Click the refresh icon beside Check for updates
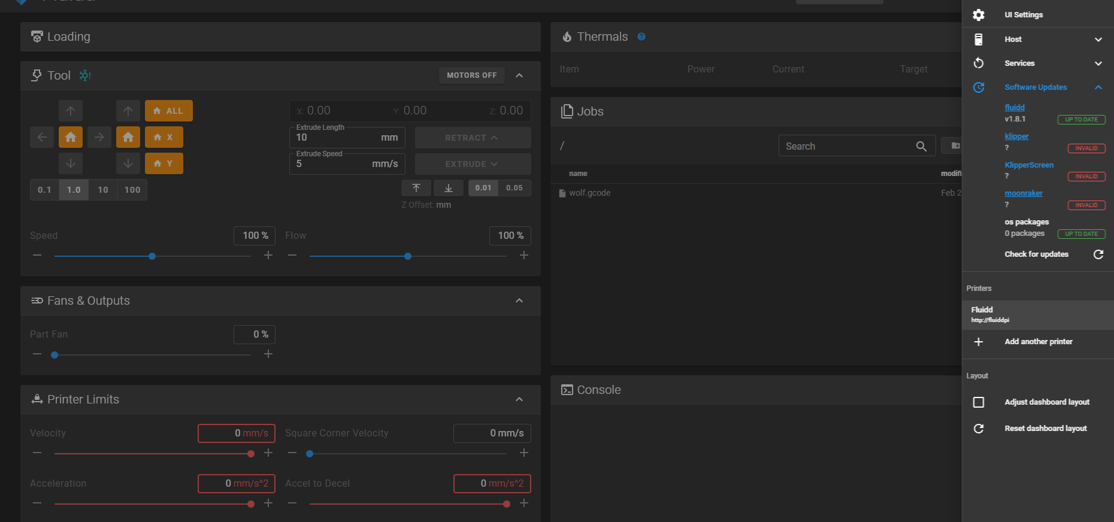 1098,254
